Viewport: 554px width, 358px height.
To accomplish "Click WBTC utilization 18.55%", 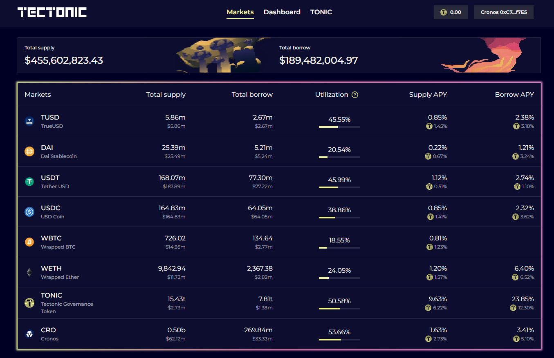I will 339,240.
